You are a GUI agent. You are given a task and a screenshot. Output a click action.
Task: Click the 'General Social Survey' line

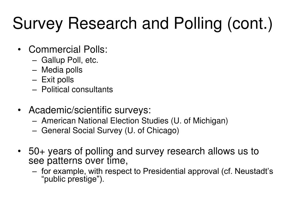click(82, 130)
